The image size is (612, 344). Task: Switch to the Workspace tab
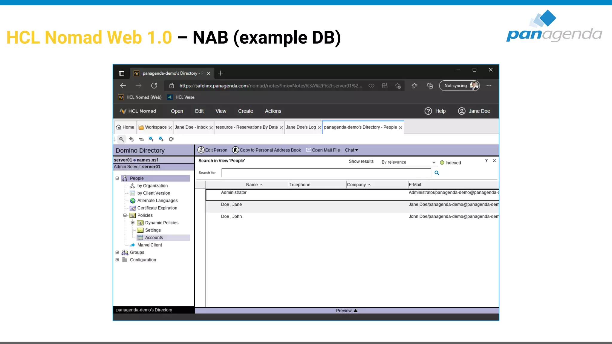pyautogui.click(x=153, y=127)
